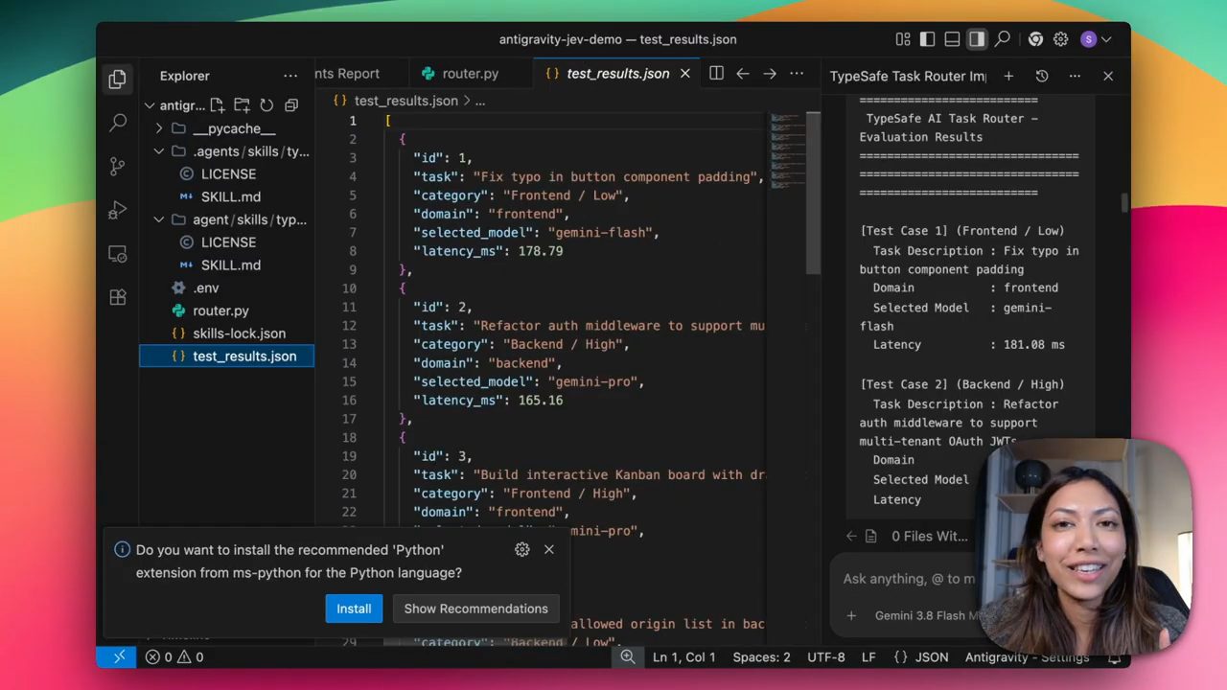Dismiss the Python extension notification

[x=548, y=549]
